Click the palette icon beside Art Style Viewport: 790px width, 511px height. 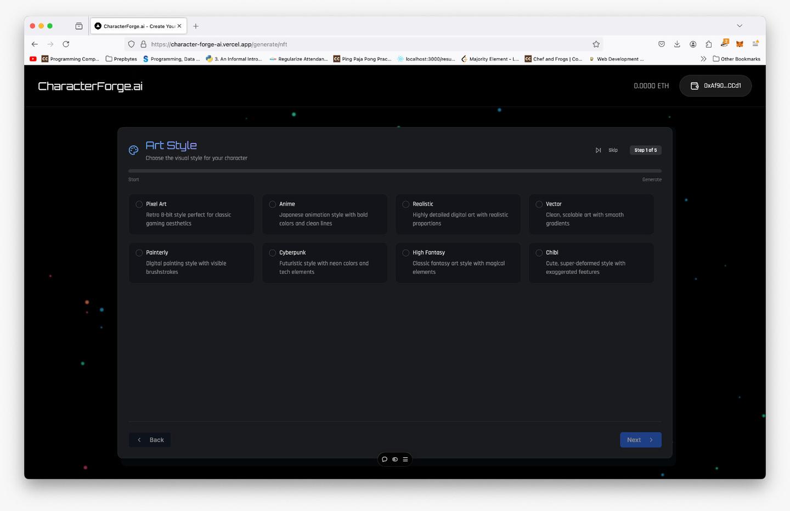133,150
